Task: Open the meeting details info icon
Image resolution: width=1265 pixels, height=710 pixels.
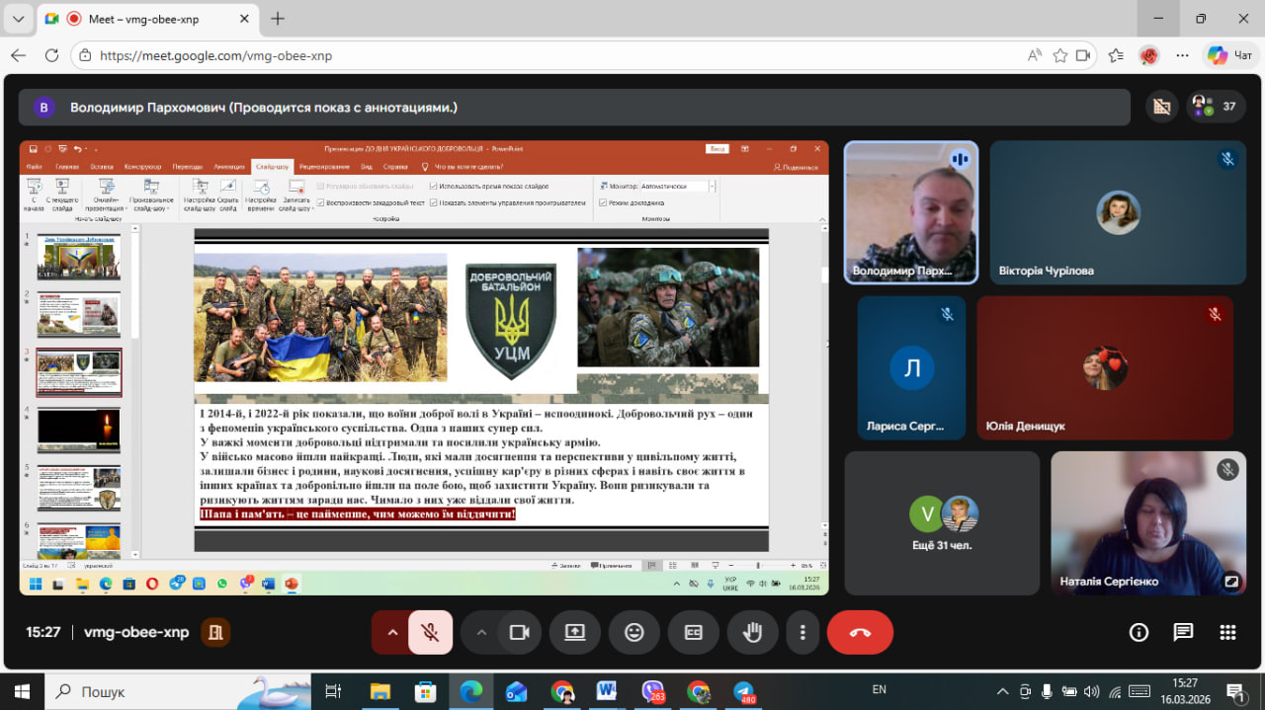Action: (1138, 632)
